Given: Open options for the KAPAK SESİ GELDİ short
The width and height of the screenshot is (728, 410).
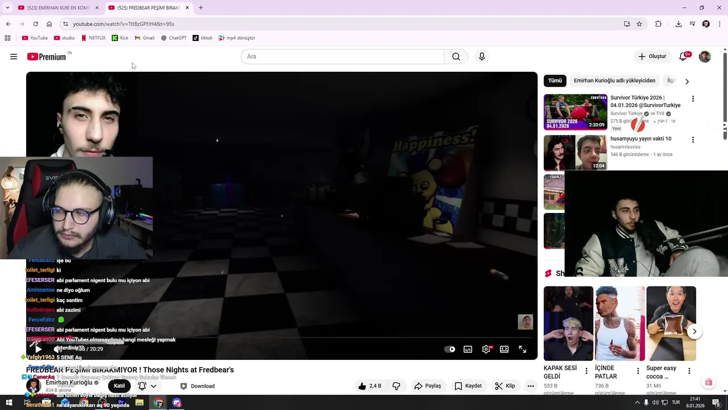Looking at the screenshot, I should point(586,371).
